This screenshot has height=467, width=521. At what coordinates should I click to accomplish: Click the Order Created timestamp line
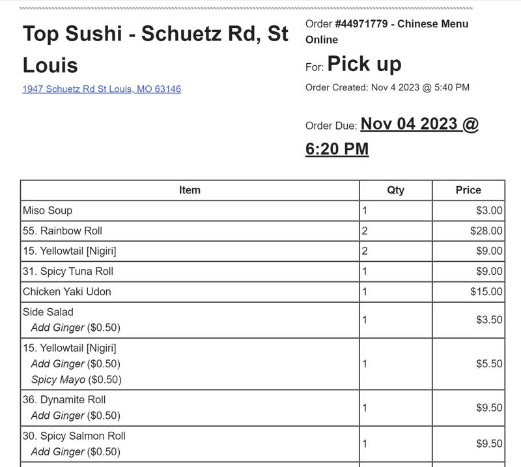tap(387, 87)
